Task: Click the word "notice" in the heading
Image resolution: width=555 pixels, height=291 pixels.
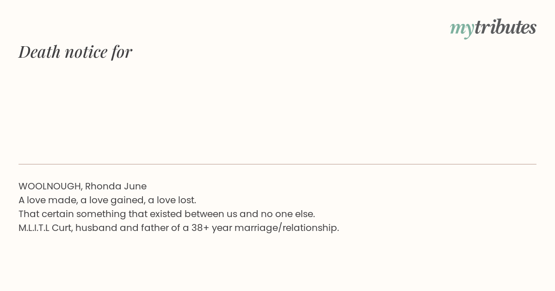Action: click(86, 52)
